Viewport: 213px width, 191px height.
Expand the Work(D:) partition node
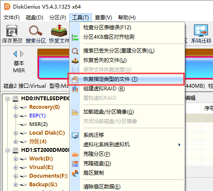tap(15, 159)
